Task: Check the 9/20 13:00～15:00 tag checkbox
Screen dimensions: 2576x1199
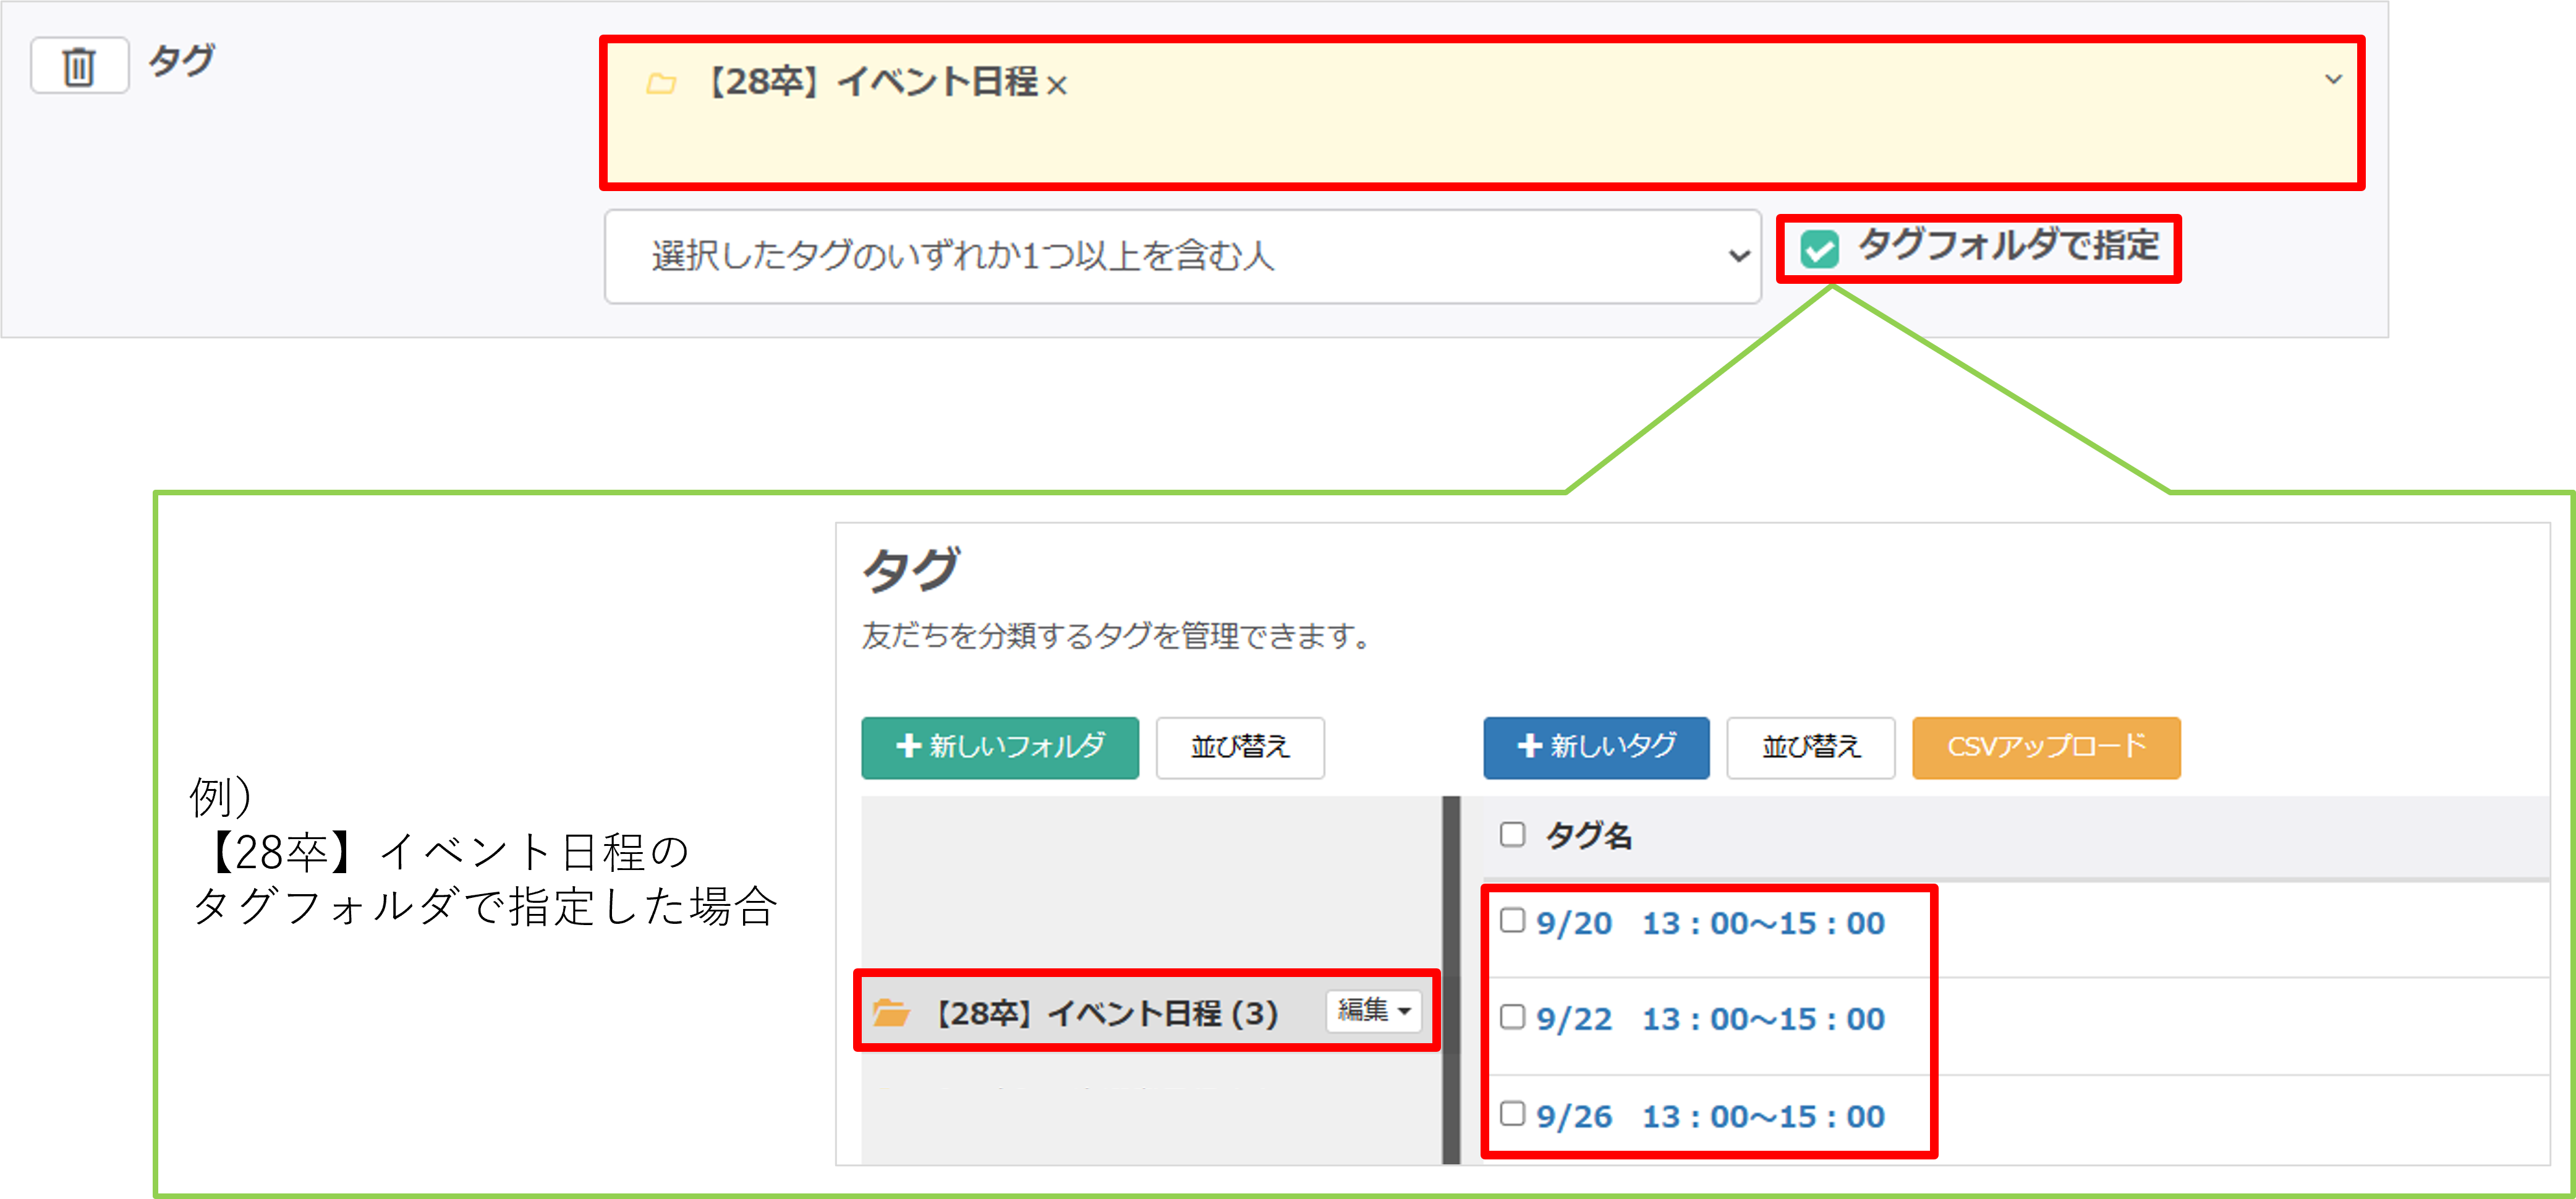Action: pos(1512,920)
